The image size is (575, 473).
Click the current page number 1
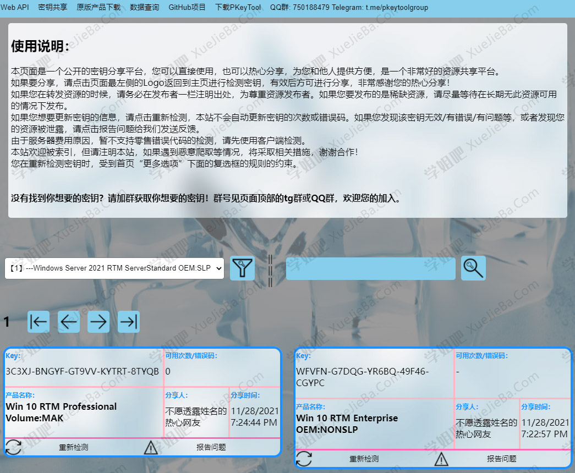pos(7,322)
